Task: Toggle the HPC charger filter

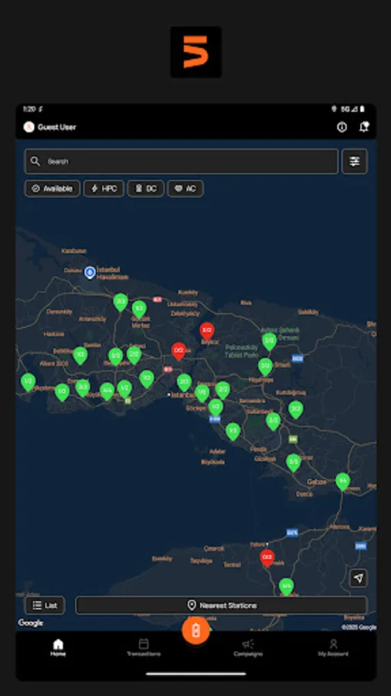Action: tap(104, 189)
